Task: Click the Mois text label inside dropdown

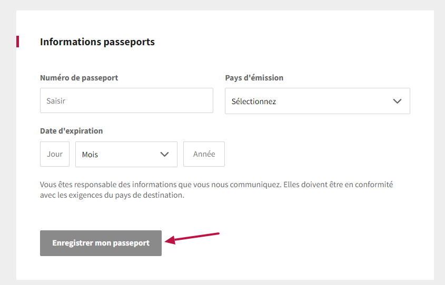Action: 90,155
